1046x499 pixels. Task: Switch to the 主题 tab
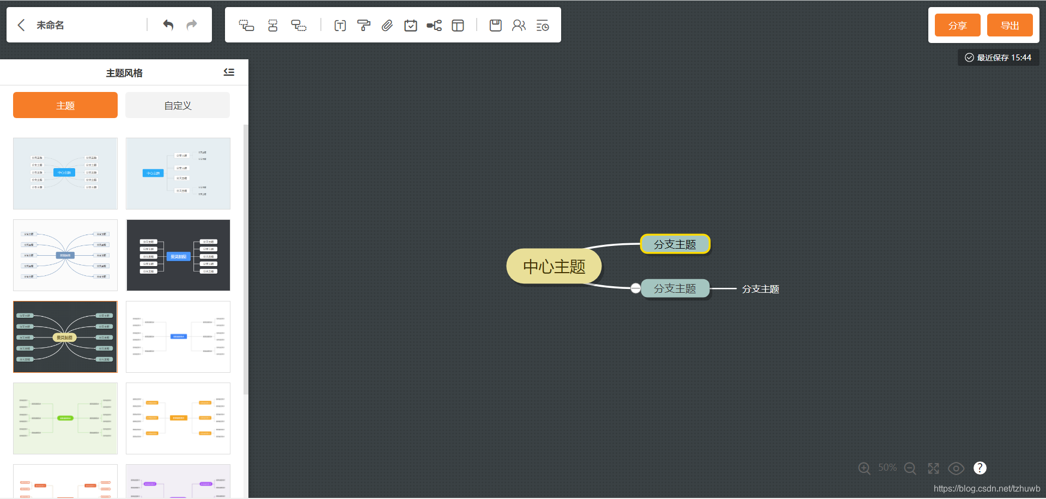pyautogui.click(x=65, y=105)
